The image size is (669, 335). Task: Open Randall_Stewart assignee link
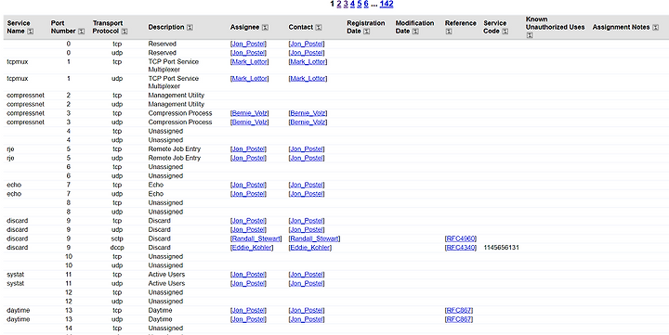pos(256,238)
